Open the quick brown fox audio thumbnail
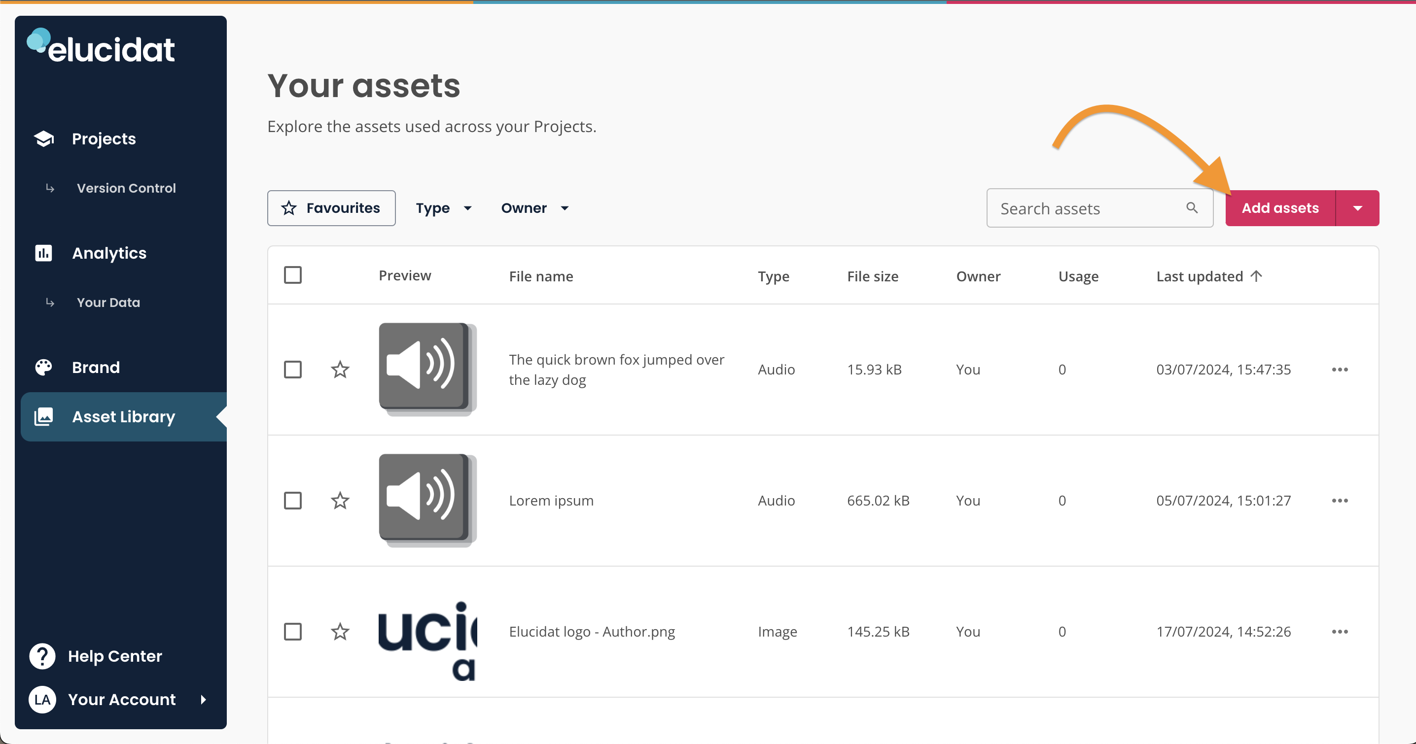 (427, 369)
